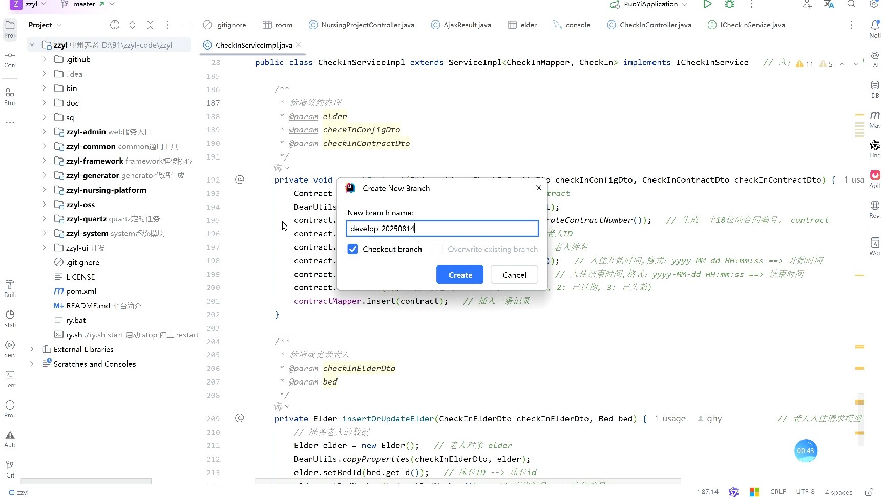Debug RuoYiApplication with bug icon
The height and width of the screenshot is (497, 885).
click(x=730, y=4)
